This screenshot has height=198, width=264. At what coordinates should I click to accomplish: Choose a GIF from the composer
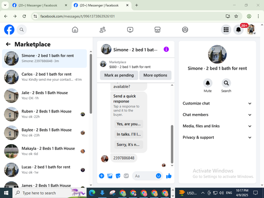click(x=126, y=176)
